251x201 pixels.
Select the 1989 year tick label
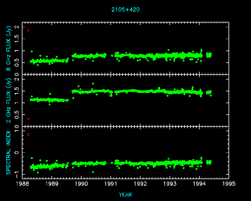coord(52,184)
